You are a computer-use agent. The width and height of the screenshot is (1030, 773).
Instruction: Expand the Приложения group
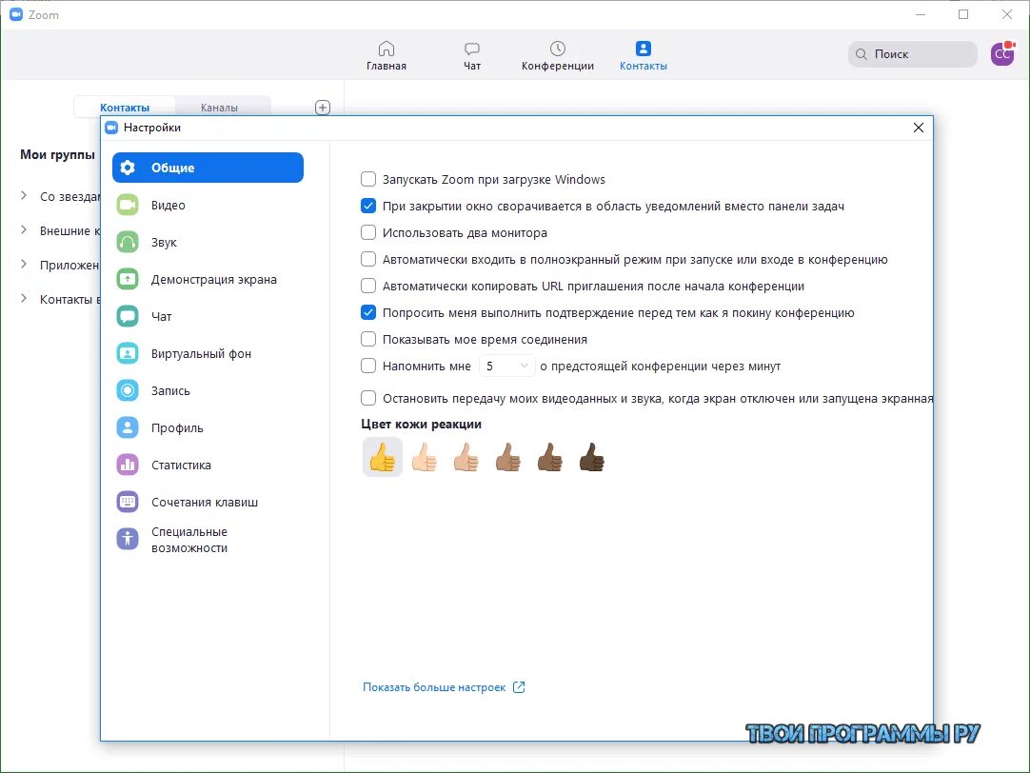coord(24,264)
